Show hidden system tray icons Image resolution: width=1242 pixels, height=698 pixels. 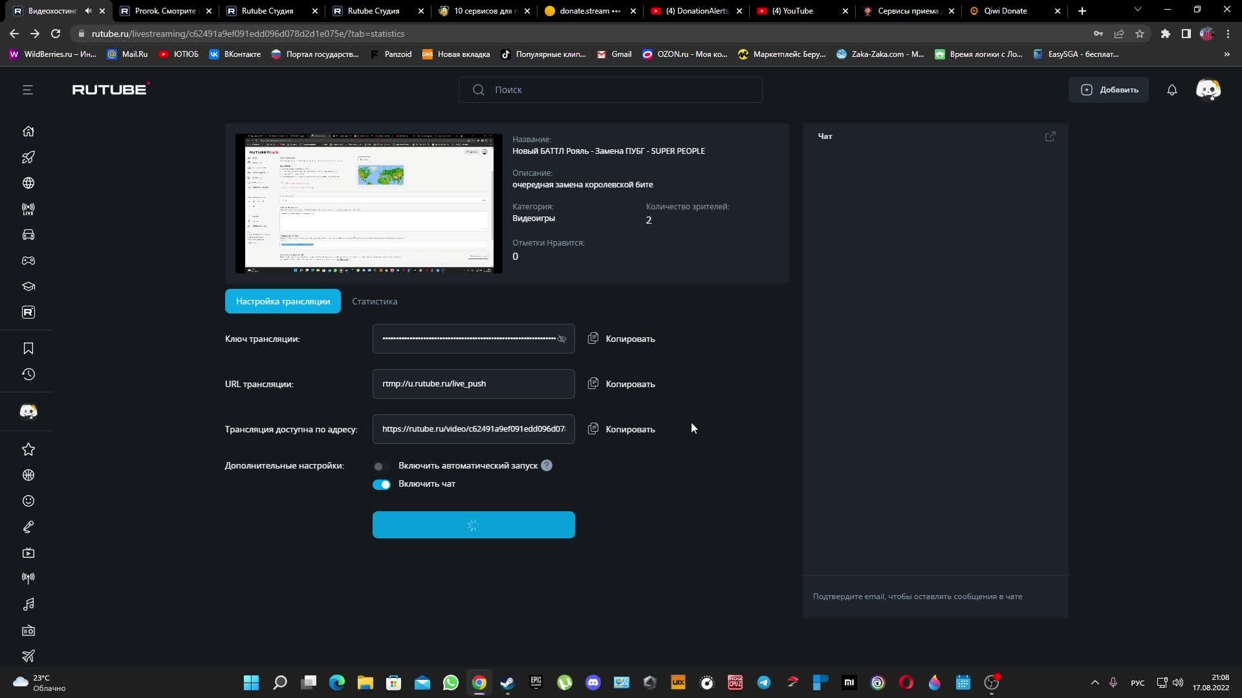click(x=1095, y=682)
